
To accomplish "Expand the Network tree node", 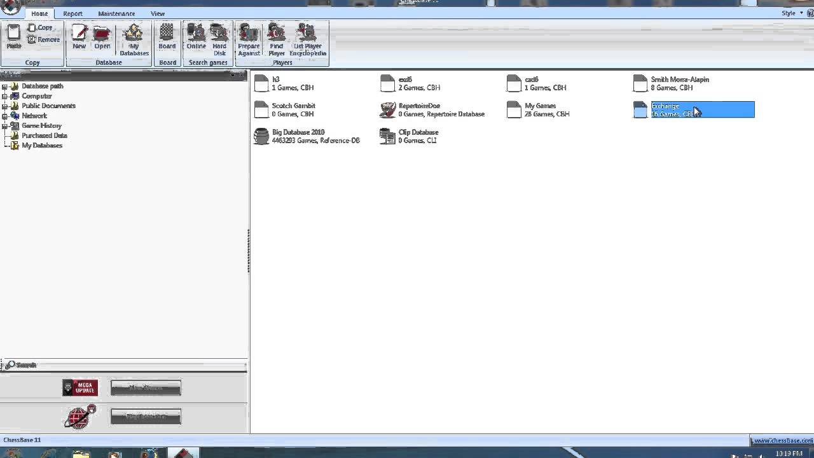I will tap(4, 116).
